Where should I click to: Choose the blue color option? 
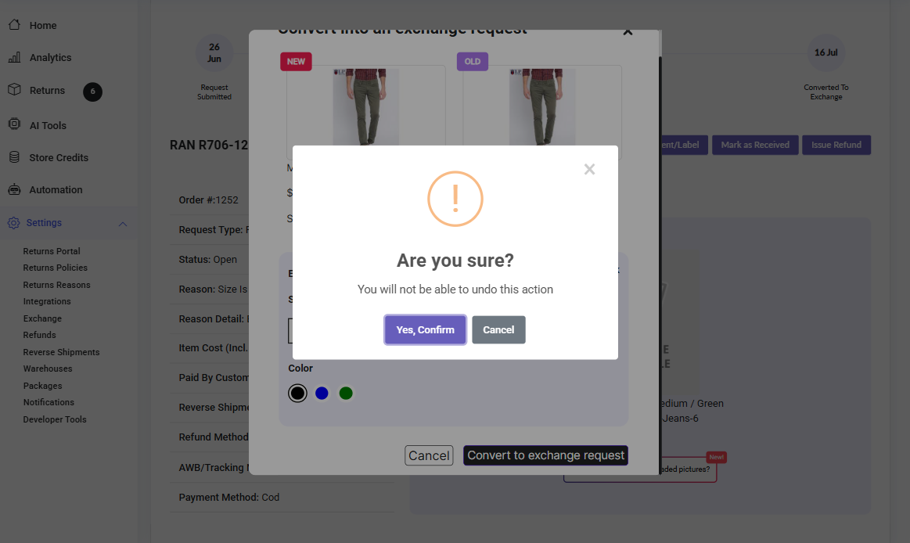coord(322,393)
